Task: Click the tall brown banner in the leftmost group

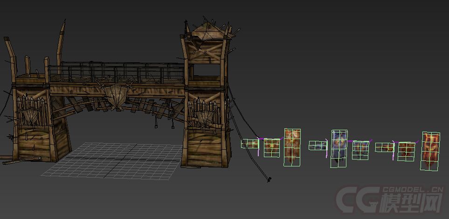Action: [x=292, y=147]
